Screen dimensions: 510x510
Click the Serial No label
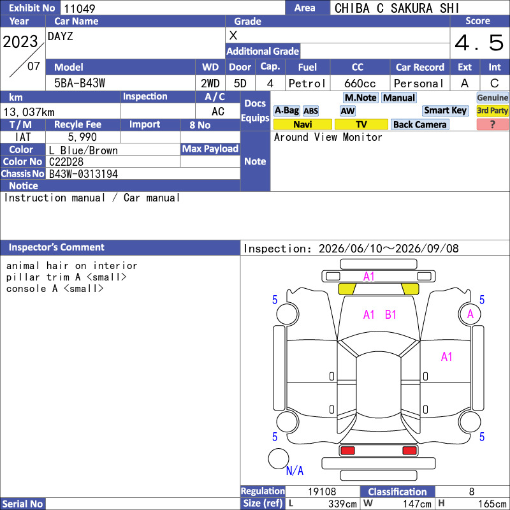[22, 504]
